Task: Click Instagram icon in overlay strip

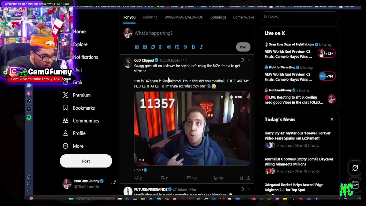Action: pyautogui.click(x=29, y=93)
